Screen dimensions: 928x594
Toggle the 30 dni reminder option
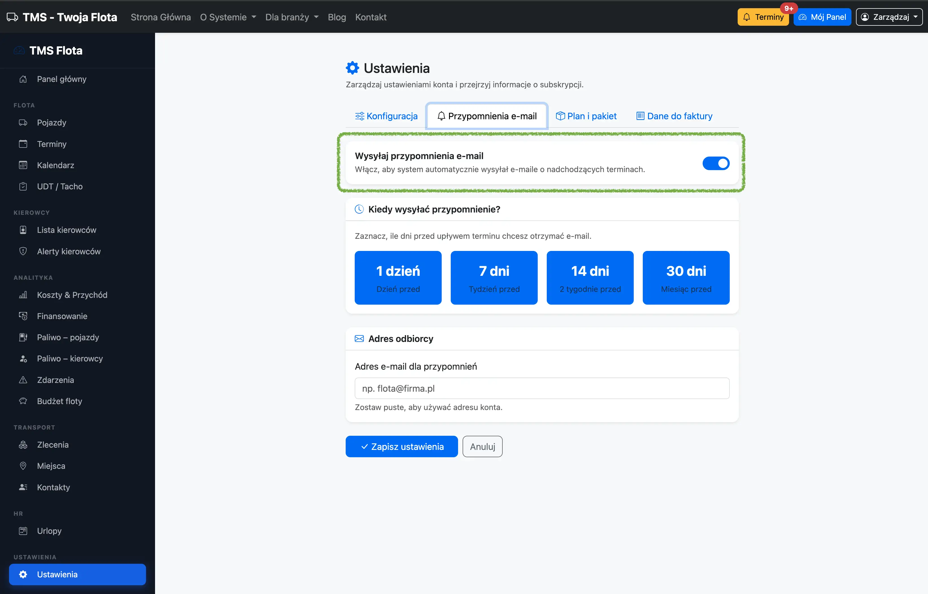point(686,278)
